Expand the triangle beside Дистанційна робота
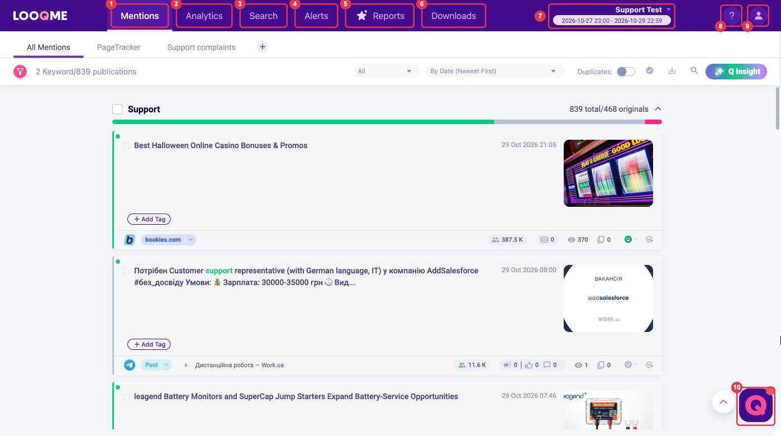 (186, 365)
